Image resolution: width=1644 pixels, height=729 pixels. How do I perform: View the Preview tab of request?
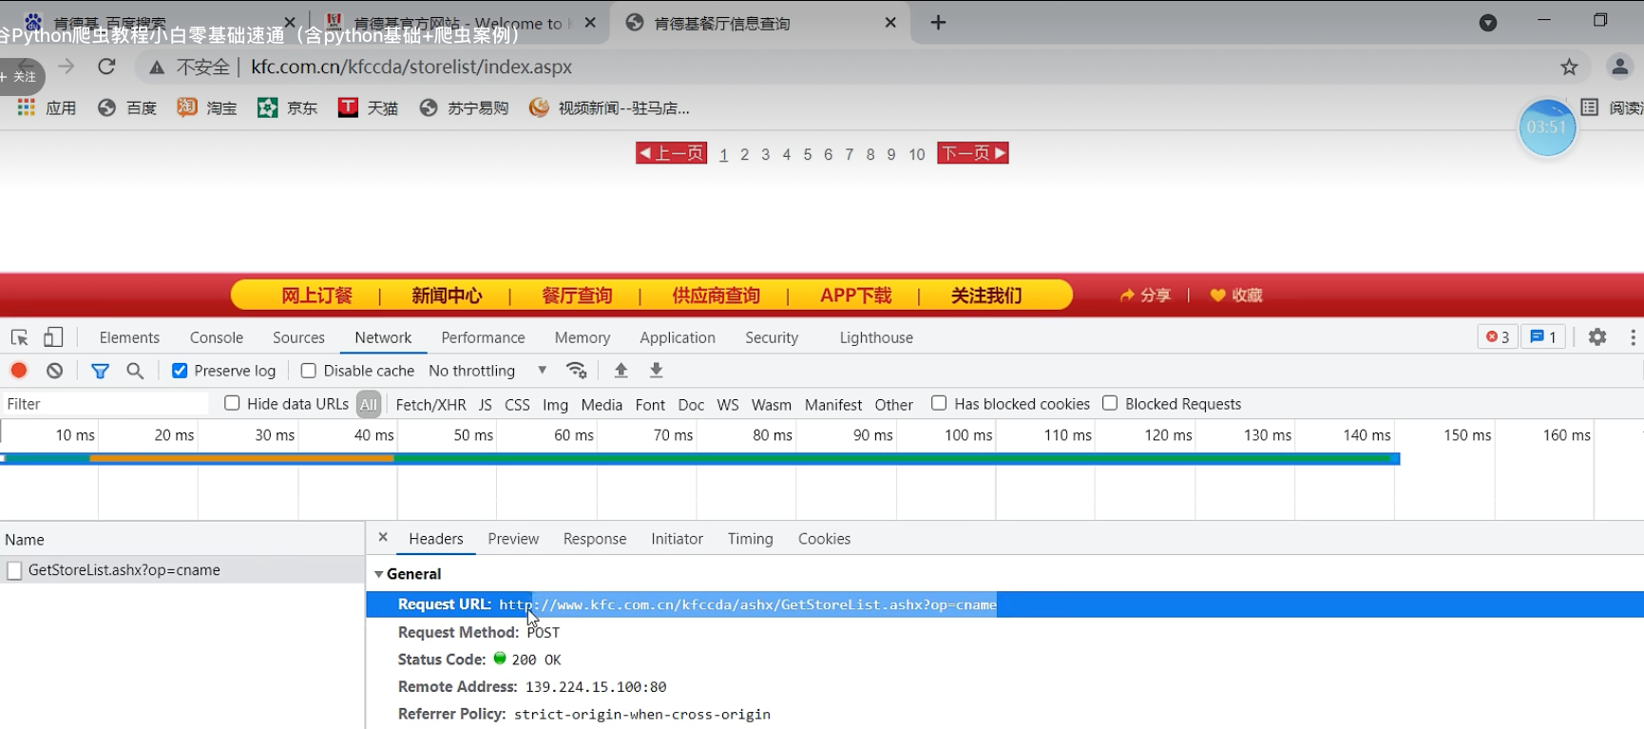513,539
